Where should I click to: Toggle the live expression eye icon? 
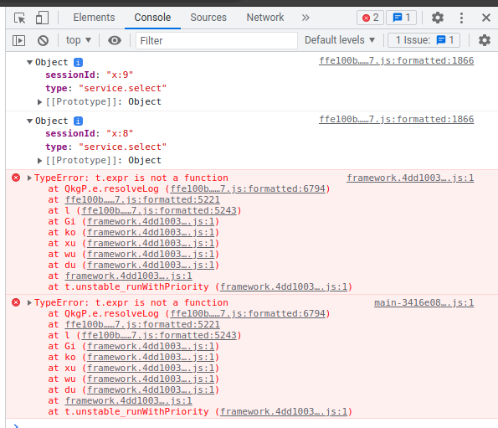point(115,41)
